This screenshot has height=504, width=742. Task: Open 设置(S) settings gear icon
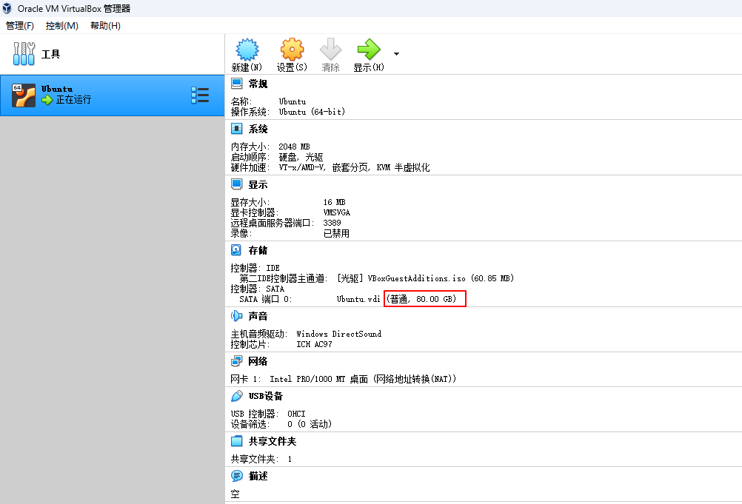point(292,50)
